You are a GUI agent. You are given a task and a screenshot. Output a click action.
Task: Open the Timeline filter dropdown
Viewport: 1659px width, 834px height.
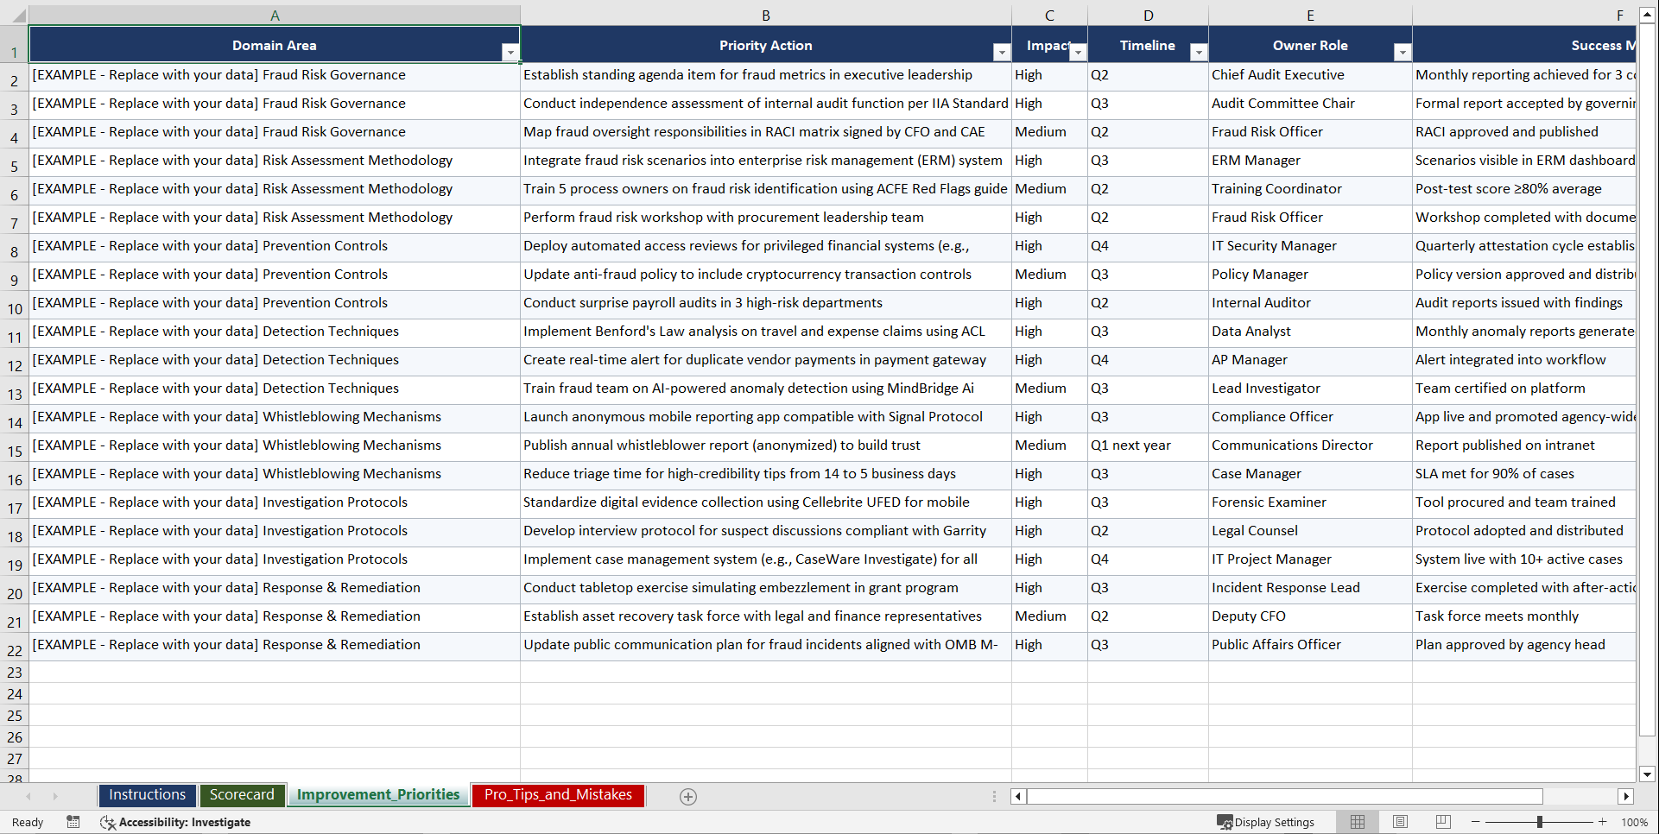click(1199, 52)
